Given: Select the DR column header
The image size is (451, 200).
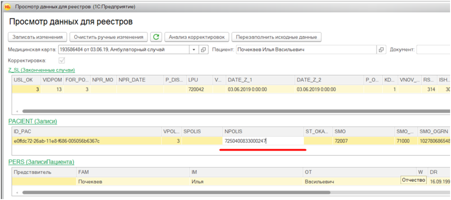Looking at the screenshot, I should tap(439, 172).
